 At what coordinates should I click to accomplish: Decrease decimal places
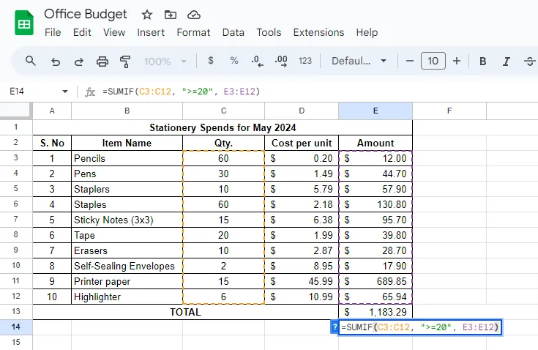[x=257, y=61]
